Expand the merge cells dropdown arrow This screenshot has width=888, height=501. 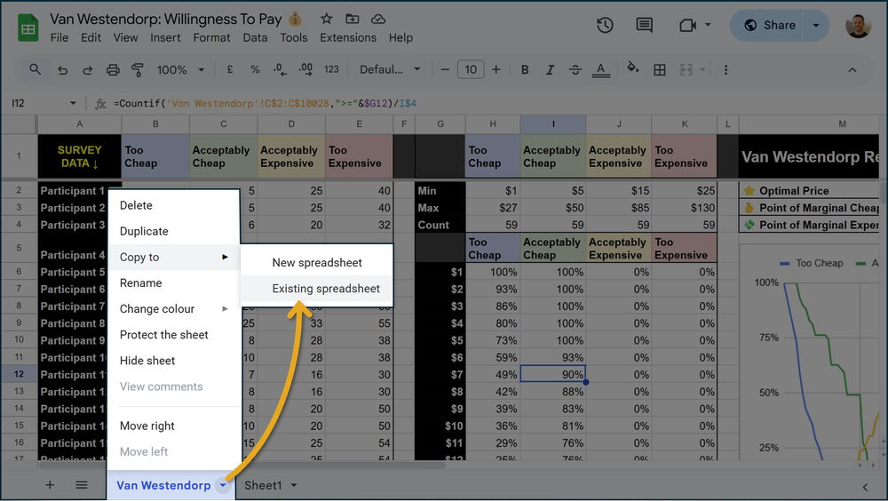click(702, 69)
